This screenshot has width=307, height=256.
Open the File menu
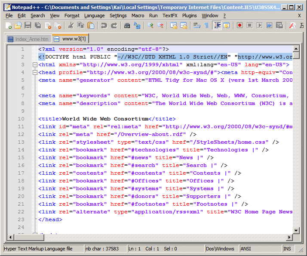[9, 15]
